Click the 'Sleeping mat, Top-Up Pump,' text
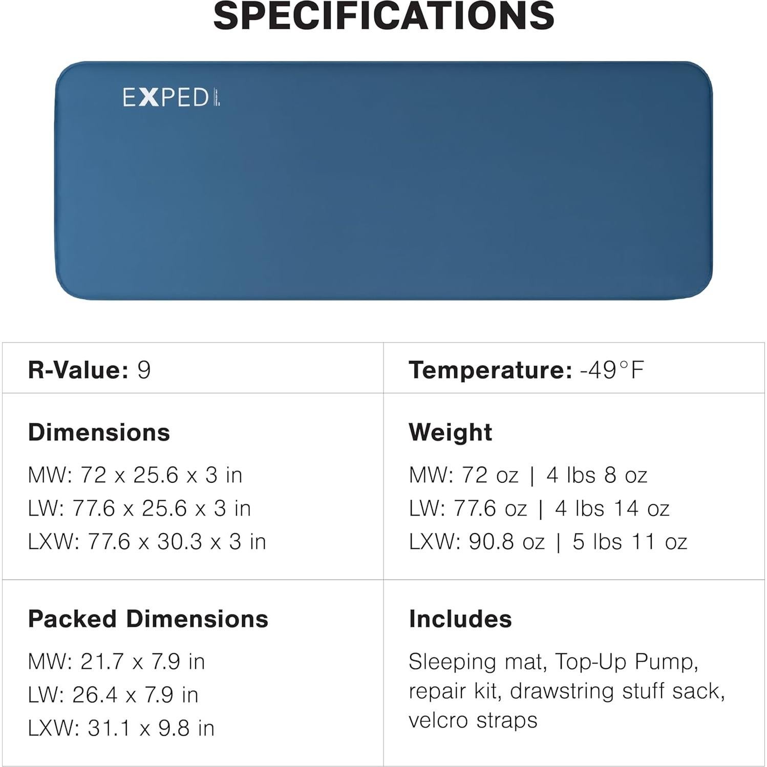This screenshot has height=767, width=767. pos(553,662)
